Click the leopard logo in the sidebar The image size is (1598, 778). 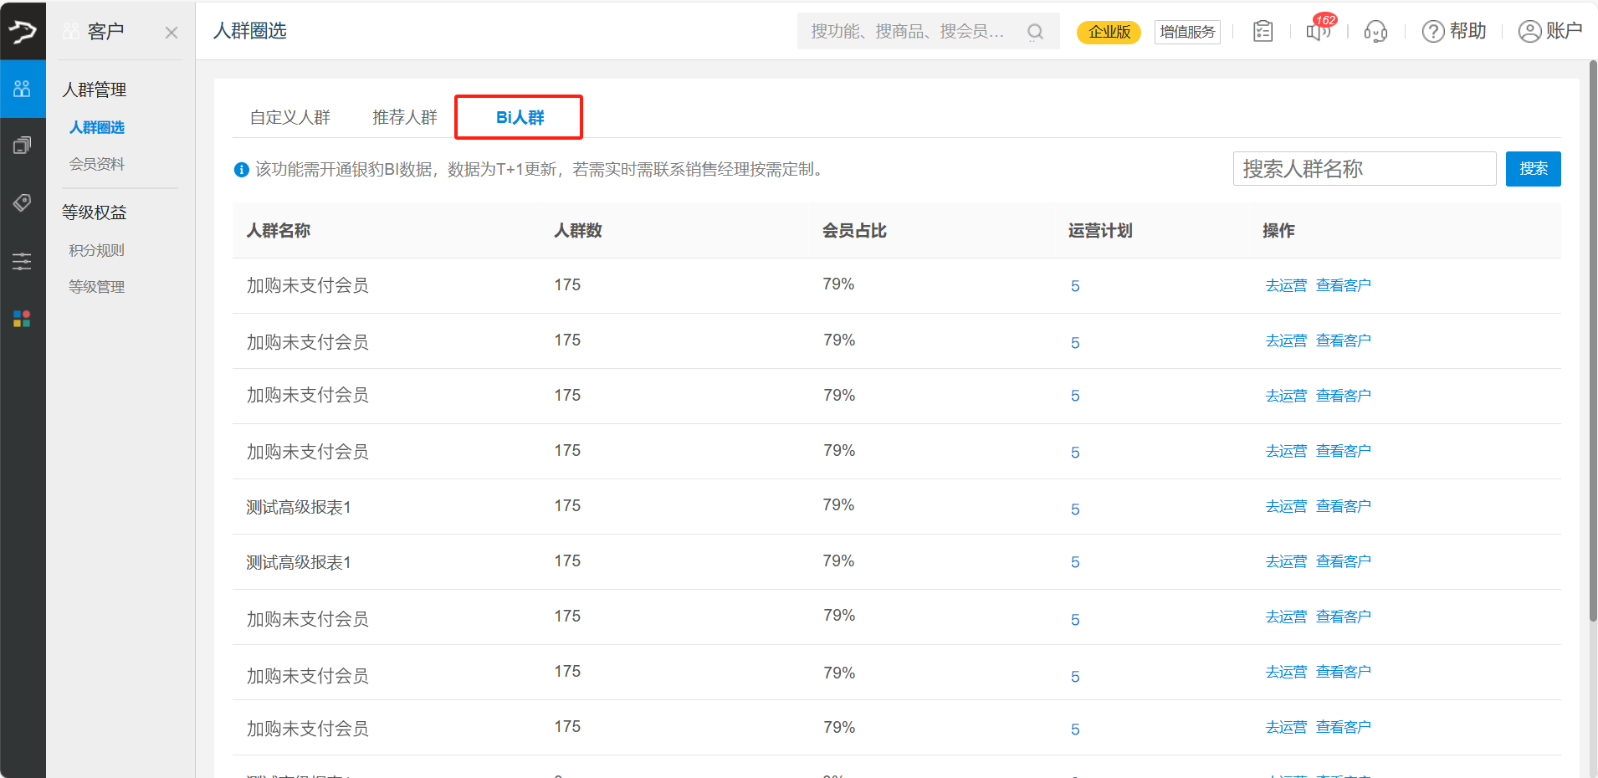coord(23,32)
